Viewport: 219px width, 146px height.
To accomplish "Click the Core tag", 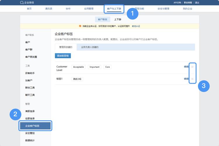I will coord(107,67).
